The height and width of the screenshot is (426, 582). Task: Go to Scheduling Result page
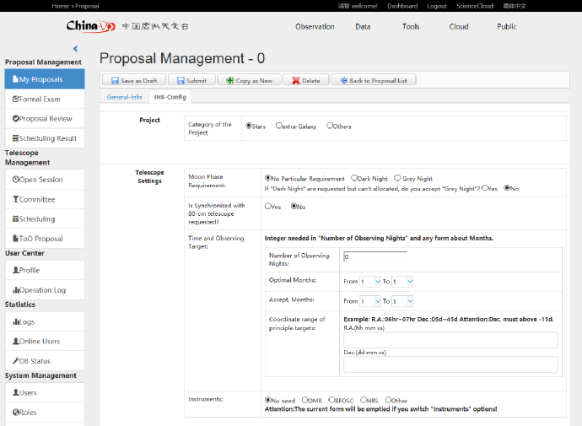click(44, 138)
